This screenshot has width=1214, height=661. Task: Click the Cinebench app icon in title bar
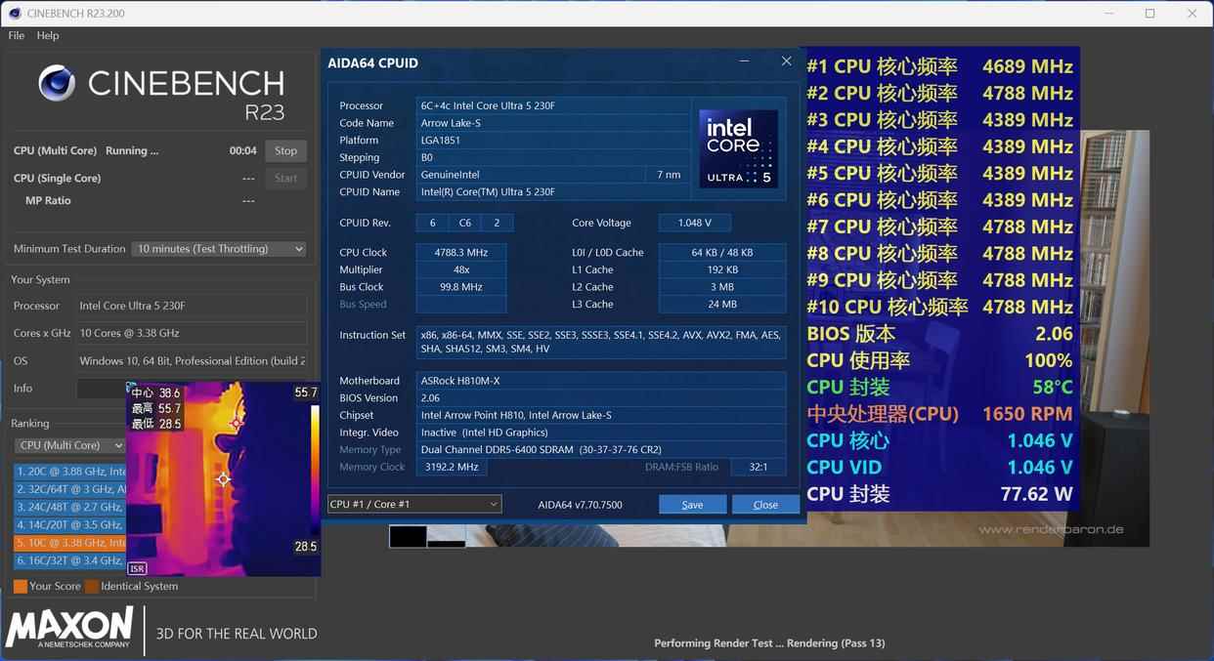tap(16, 13)
